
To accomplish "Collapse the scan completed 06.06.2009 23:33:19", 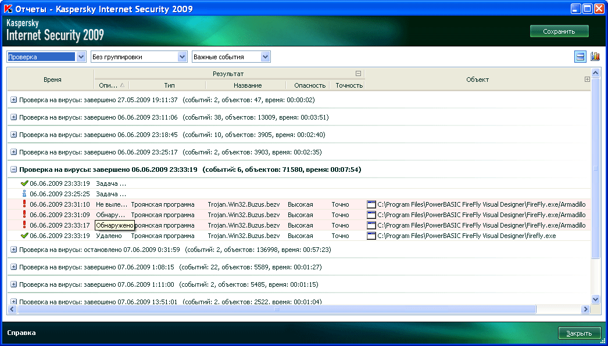I will [13, 170].
